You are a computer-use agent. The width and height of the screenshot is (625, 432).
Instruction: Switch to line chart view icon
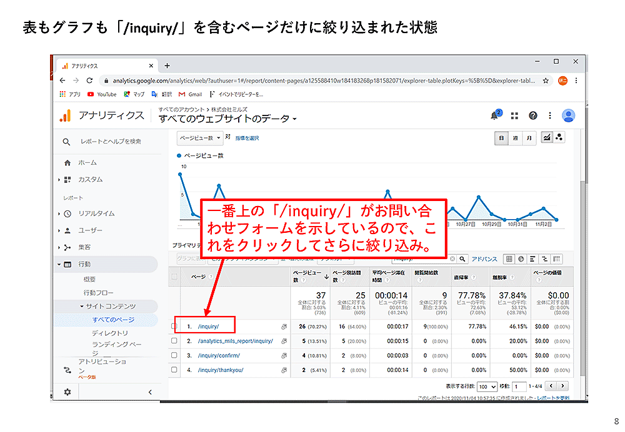pos(546,138)
